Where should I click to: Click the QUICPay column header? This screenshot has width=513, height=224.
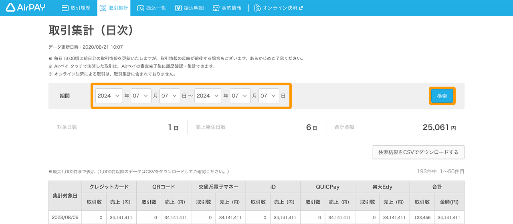tap(328, 187)
